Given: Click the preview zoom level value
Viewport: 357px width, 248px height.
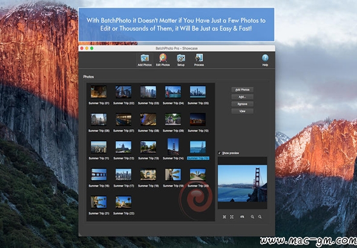Looking at the screenshot, I should 242,217.
